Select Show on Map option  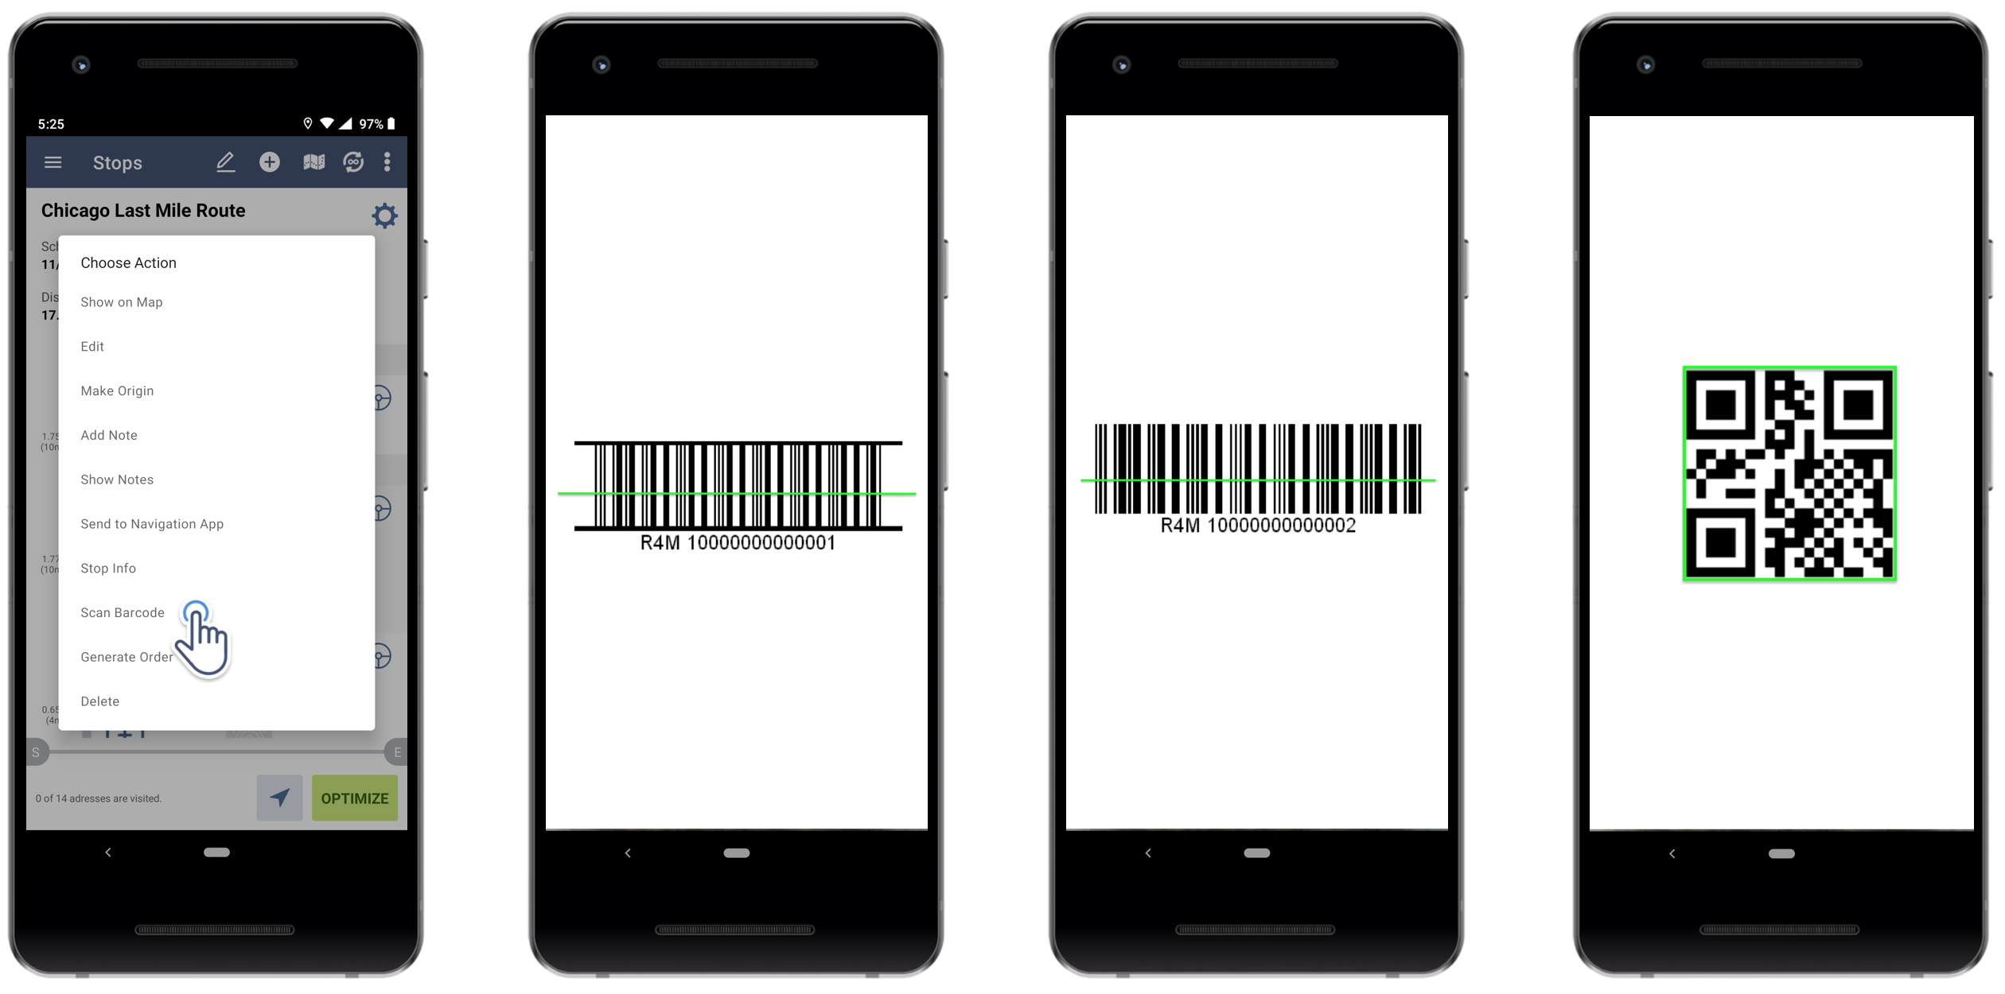(x=122, y=301)
